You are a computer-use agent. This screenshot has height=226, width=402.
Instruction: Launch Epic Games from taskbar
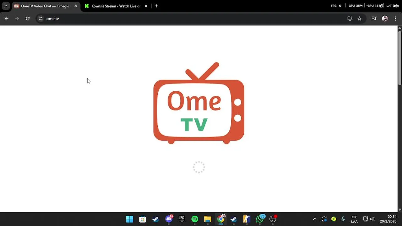pyautogui.click(x=182, y=219)
